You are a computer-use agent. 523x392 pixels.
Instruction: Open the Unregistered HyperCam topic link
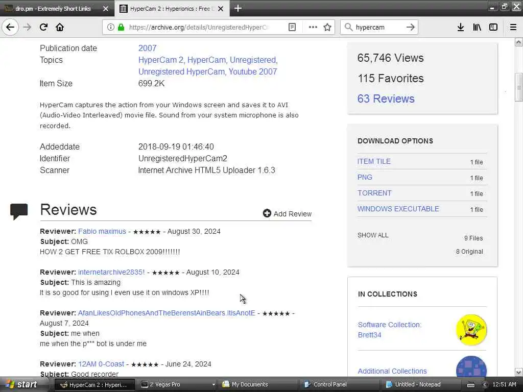click(x=182, y=71)
